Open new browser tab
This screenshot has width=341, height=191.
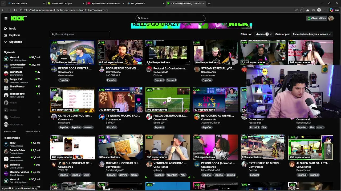click(x=209, y=3)
